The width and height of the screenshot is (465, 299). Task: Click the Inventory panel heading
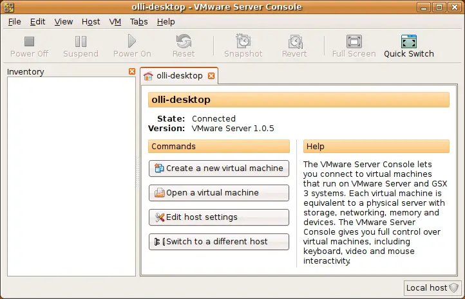tap(26, 72)
